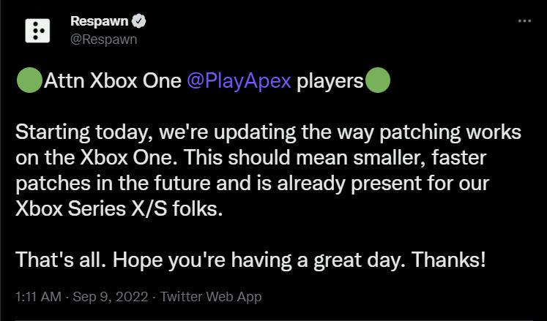This screenshot has height=321, width=547.
Task: Click the Sep 9, 2022 date
Action: click(x=110, y=297)
